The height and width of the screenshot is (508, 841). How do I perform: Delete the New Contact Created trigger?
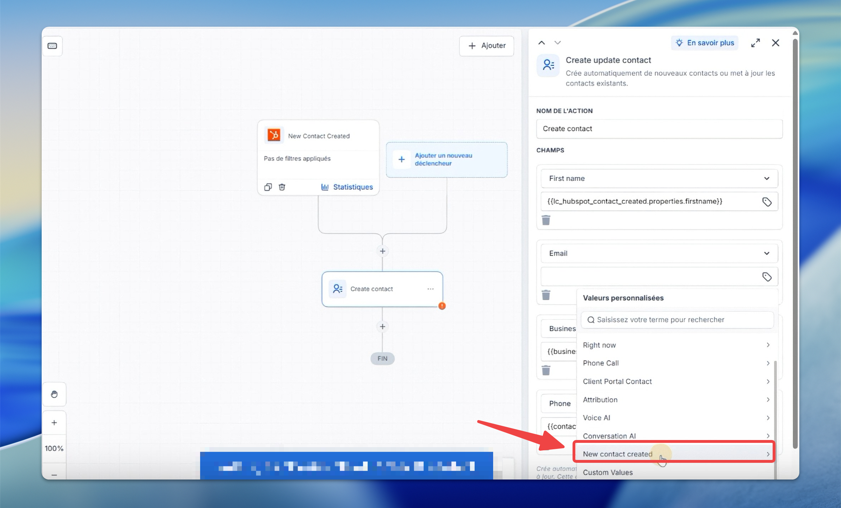tap(282, 187)
